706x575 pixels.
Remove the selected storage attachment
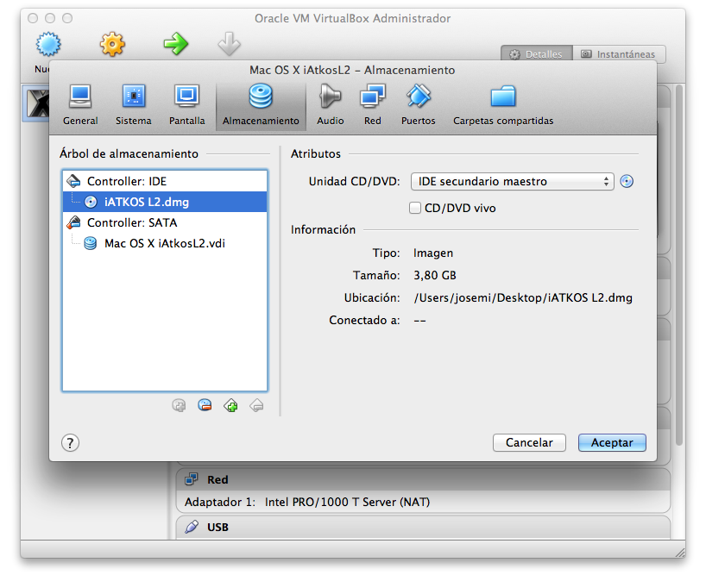(x=255, y=404)
